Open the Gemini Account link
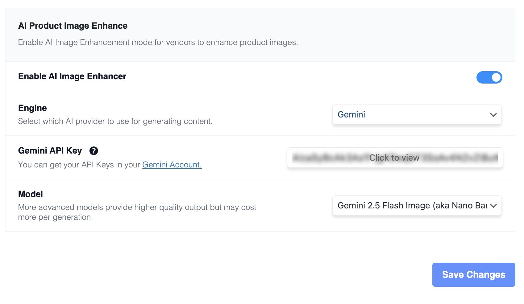The width and height of the screenshot is (524, 304). pos(172,165)
